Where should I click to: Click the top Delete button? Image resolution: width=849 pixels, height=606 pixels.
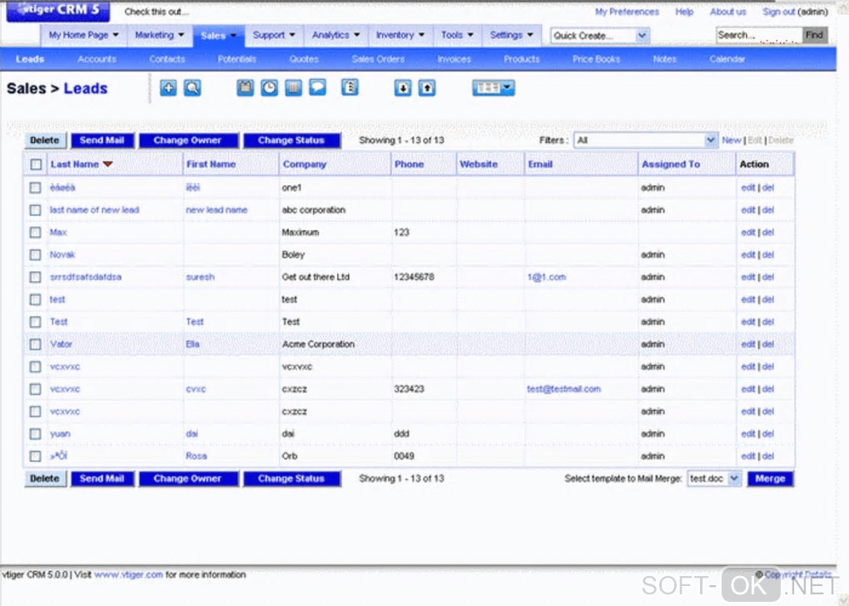pos(45,140)
